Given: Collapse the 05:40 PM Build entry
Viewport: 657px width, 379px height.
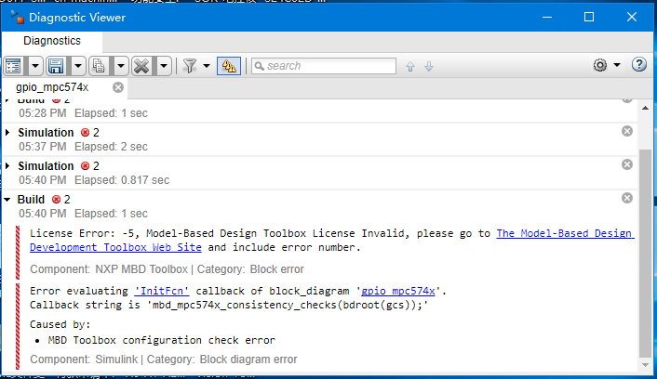Looking at the screenshot, I should coord(7,200).
